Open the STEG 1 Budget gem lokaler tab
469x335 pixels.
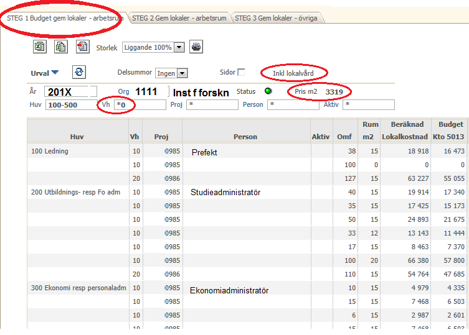tap(65, 18)
